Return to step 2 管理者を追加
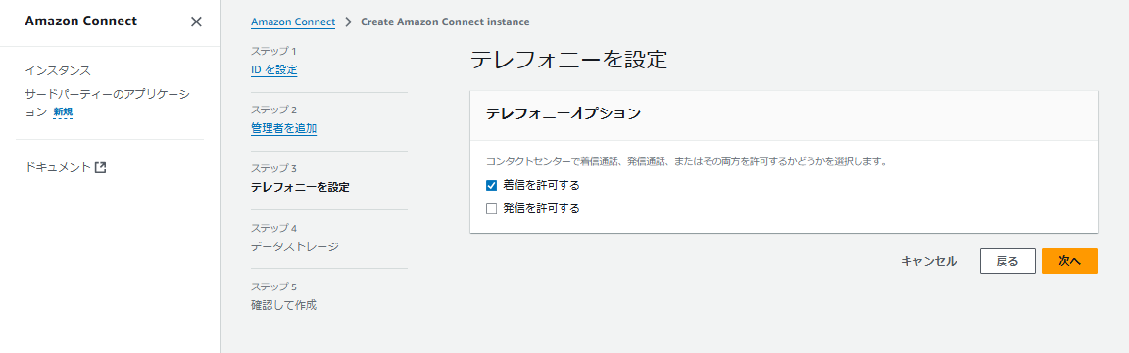Viewport: 1129px width, 353px height. tap(283, 129)
